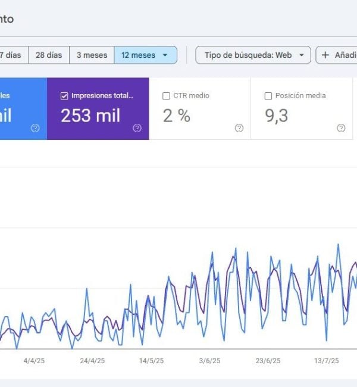Viewport: 357px width, 387px height.
Task: Click help icon in Impresiones totales card
Action: coord(137,128)
